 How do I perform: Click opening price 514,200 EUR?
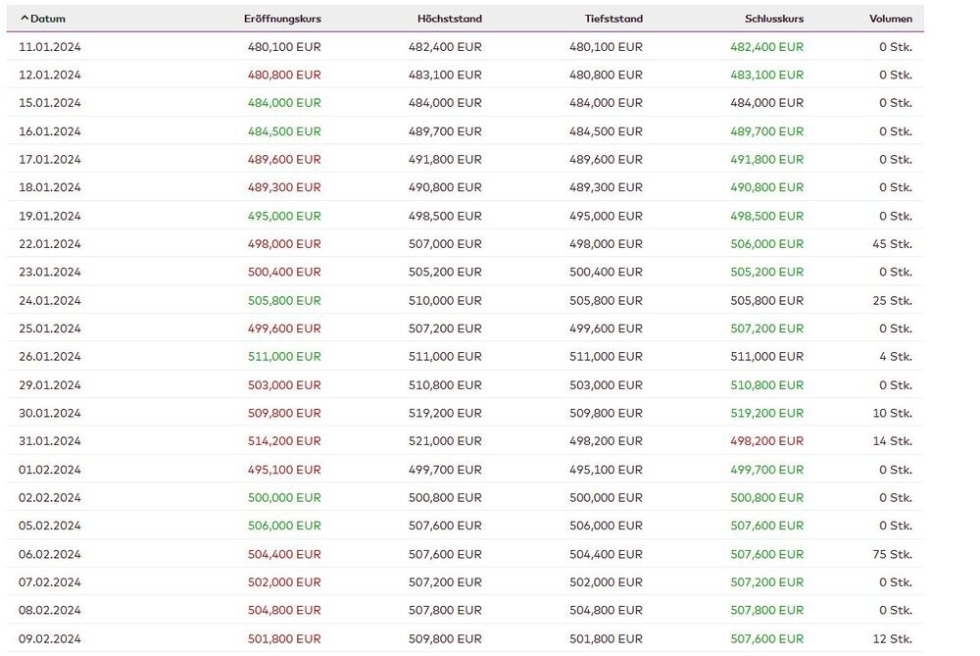pyautogui.click(x=284, y=441)
